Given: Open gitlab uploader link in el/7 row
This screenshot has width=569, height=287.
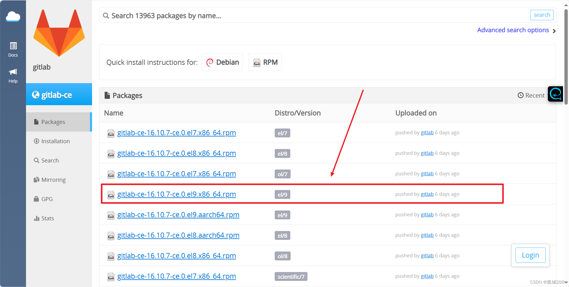Looking at the screenshot, I should [427, 132].
